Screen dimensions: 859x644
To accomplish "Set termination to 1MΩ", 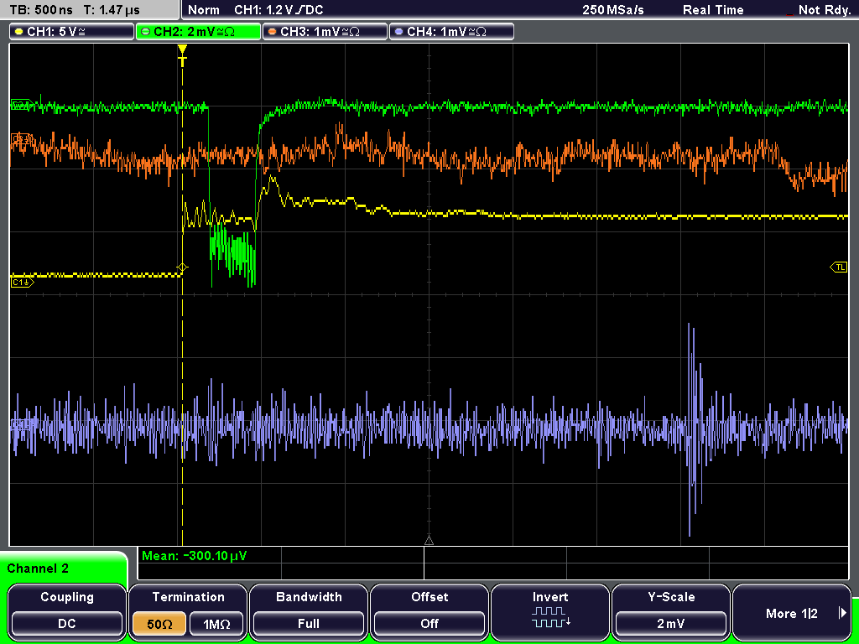I will 216,624.
